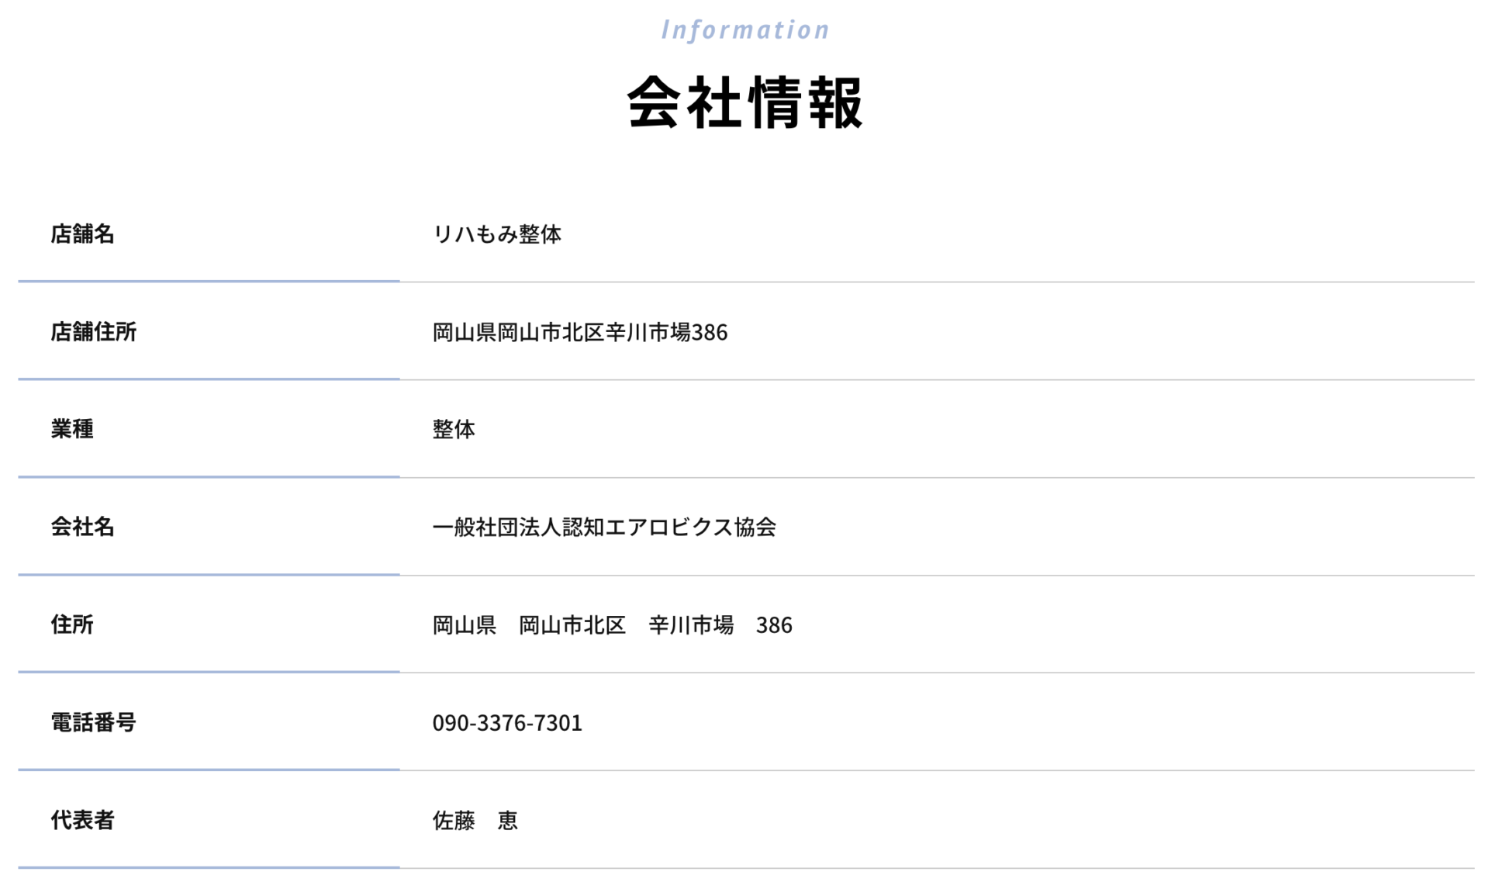This screenshot has height=896, width=1489.
Task: Click the company name 一般社団法人認知エアロビクス協会
Action: (604, 527)
